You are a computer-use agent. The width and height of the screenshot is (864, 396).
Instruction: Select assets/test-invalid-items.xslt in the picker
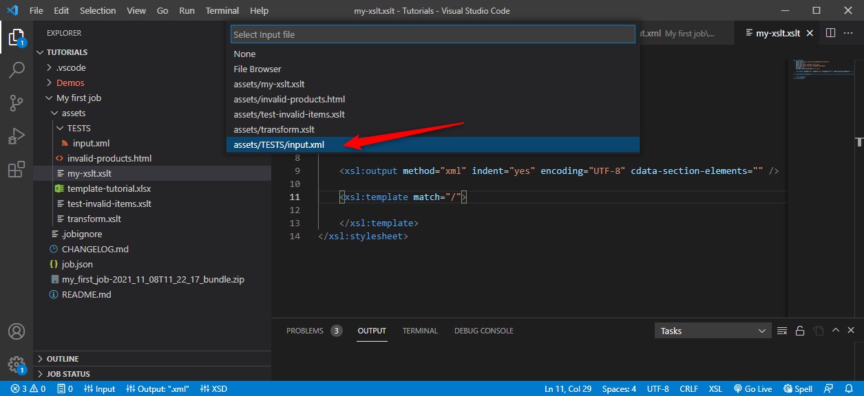[x=432, y=114]
